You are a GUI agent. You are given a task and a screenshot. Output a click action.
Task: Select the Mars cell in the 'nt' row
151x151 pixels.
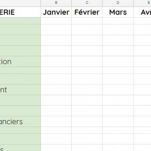click(118, 89)
